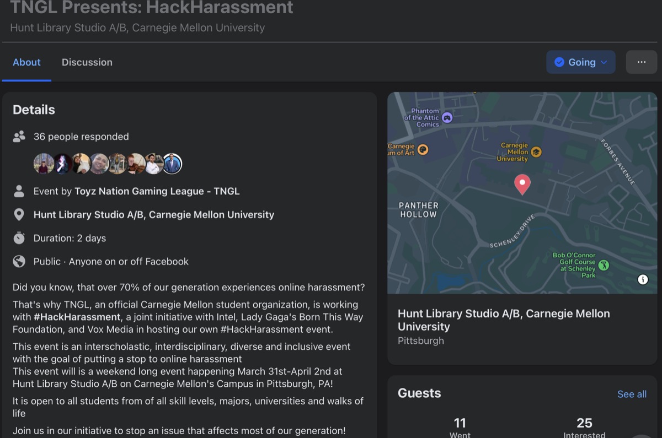This screenshot has width=662, height=438.
Task: Click the public globe privacy icon
Action: pyautogui.click(x=19, y=261)
